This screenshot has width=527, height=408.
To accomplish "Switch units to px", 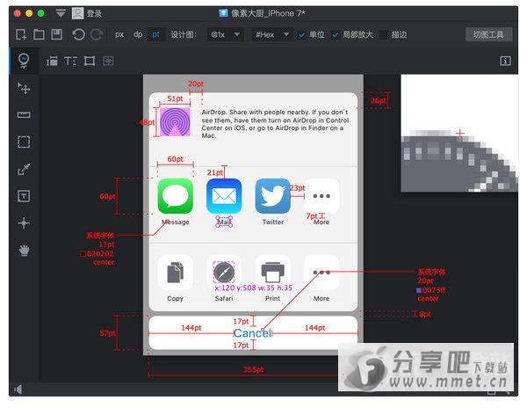I will coord(119,34).
